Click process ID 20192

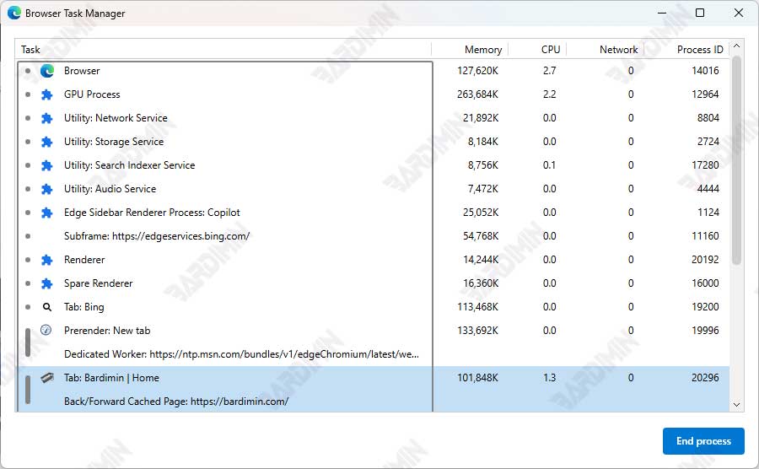click(x=705, y=260)
